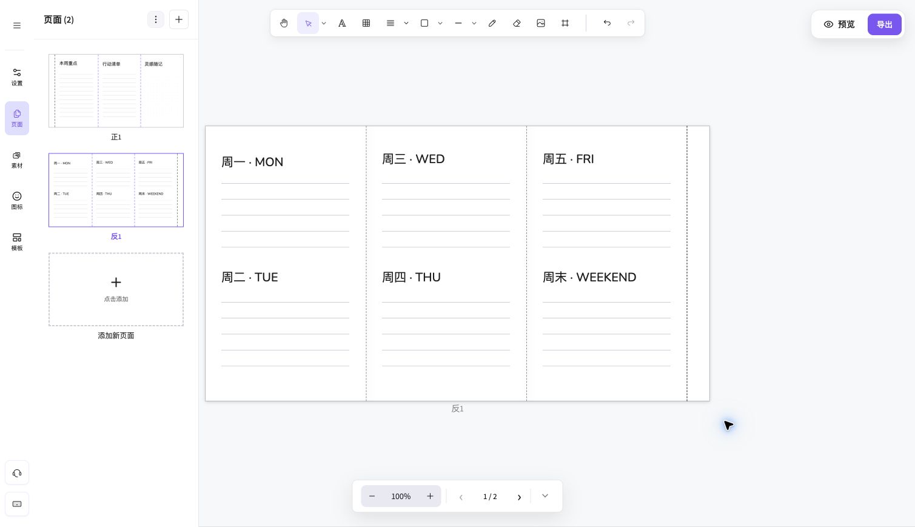Undo the last action
Viewport: 915px width, 527px height.
[x=607, y=23]
